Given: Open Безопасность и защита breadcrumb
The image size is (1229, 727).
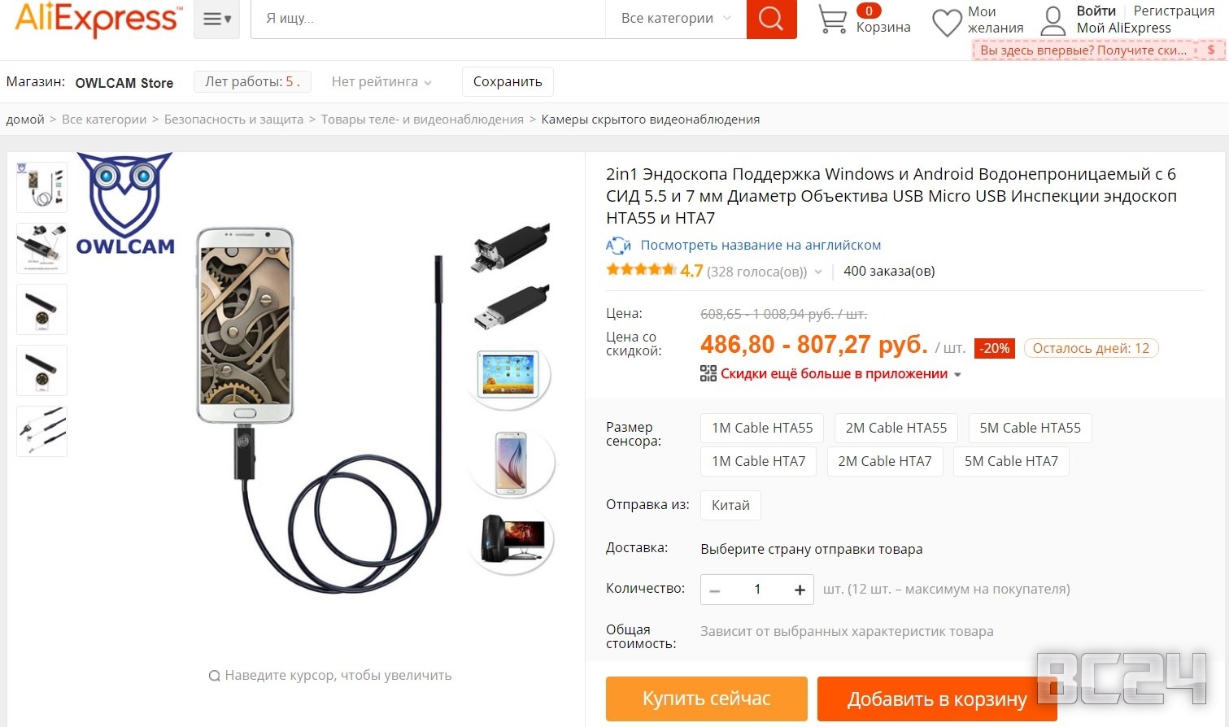Looking at the screenshot, I should (233, 120).
